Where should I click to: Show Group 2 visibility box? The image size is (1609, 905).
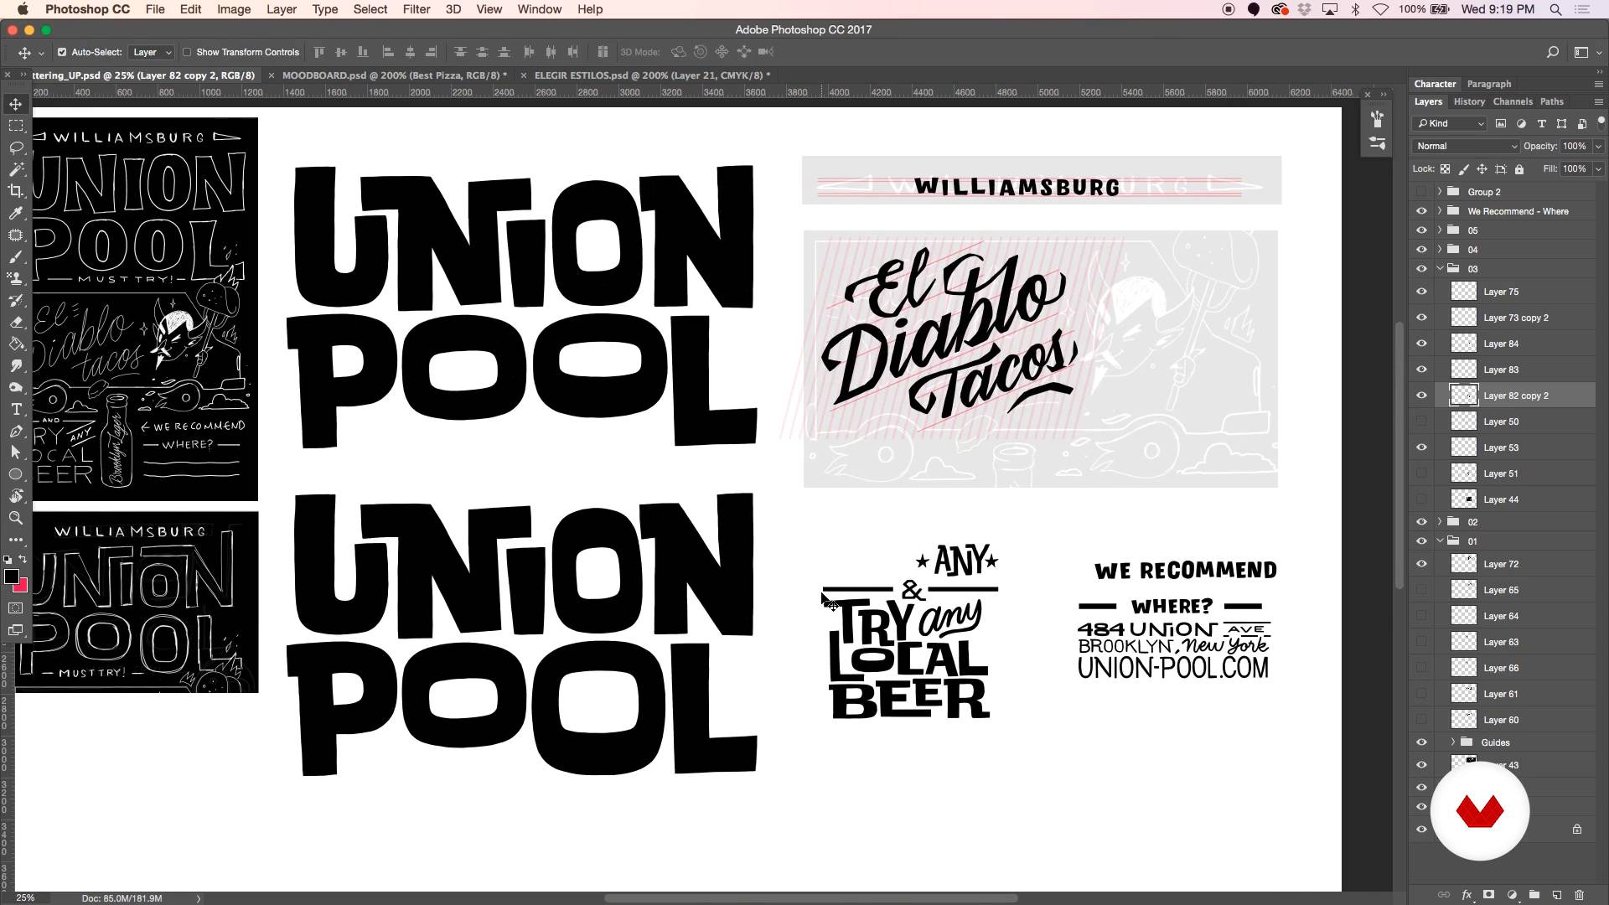click(1421, 192)
